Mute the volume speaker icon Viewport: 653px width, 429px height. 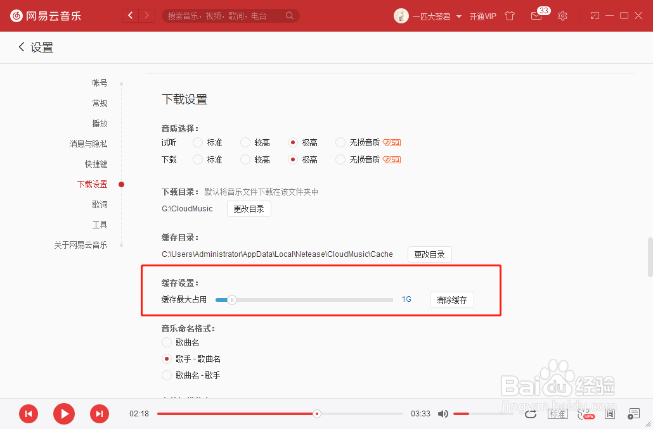(443, 413)
